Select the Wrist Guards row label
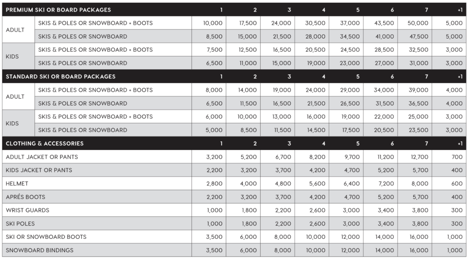 [x=28, y=210]
